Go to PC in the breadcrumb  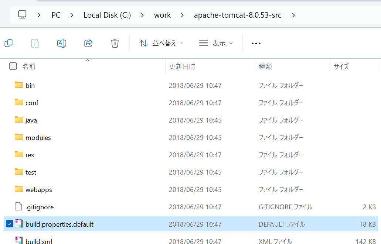coord(56,15)
